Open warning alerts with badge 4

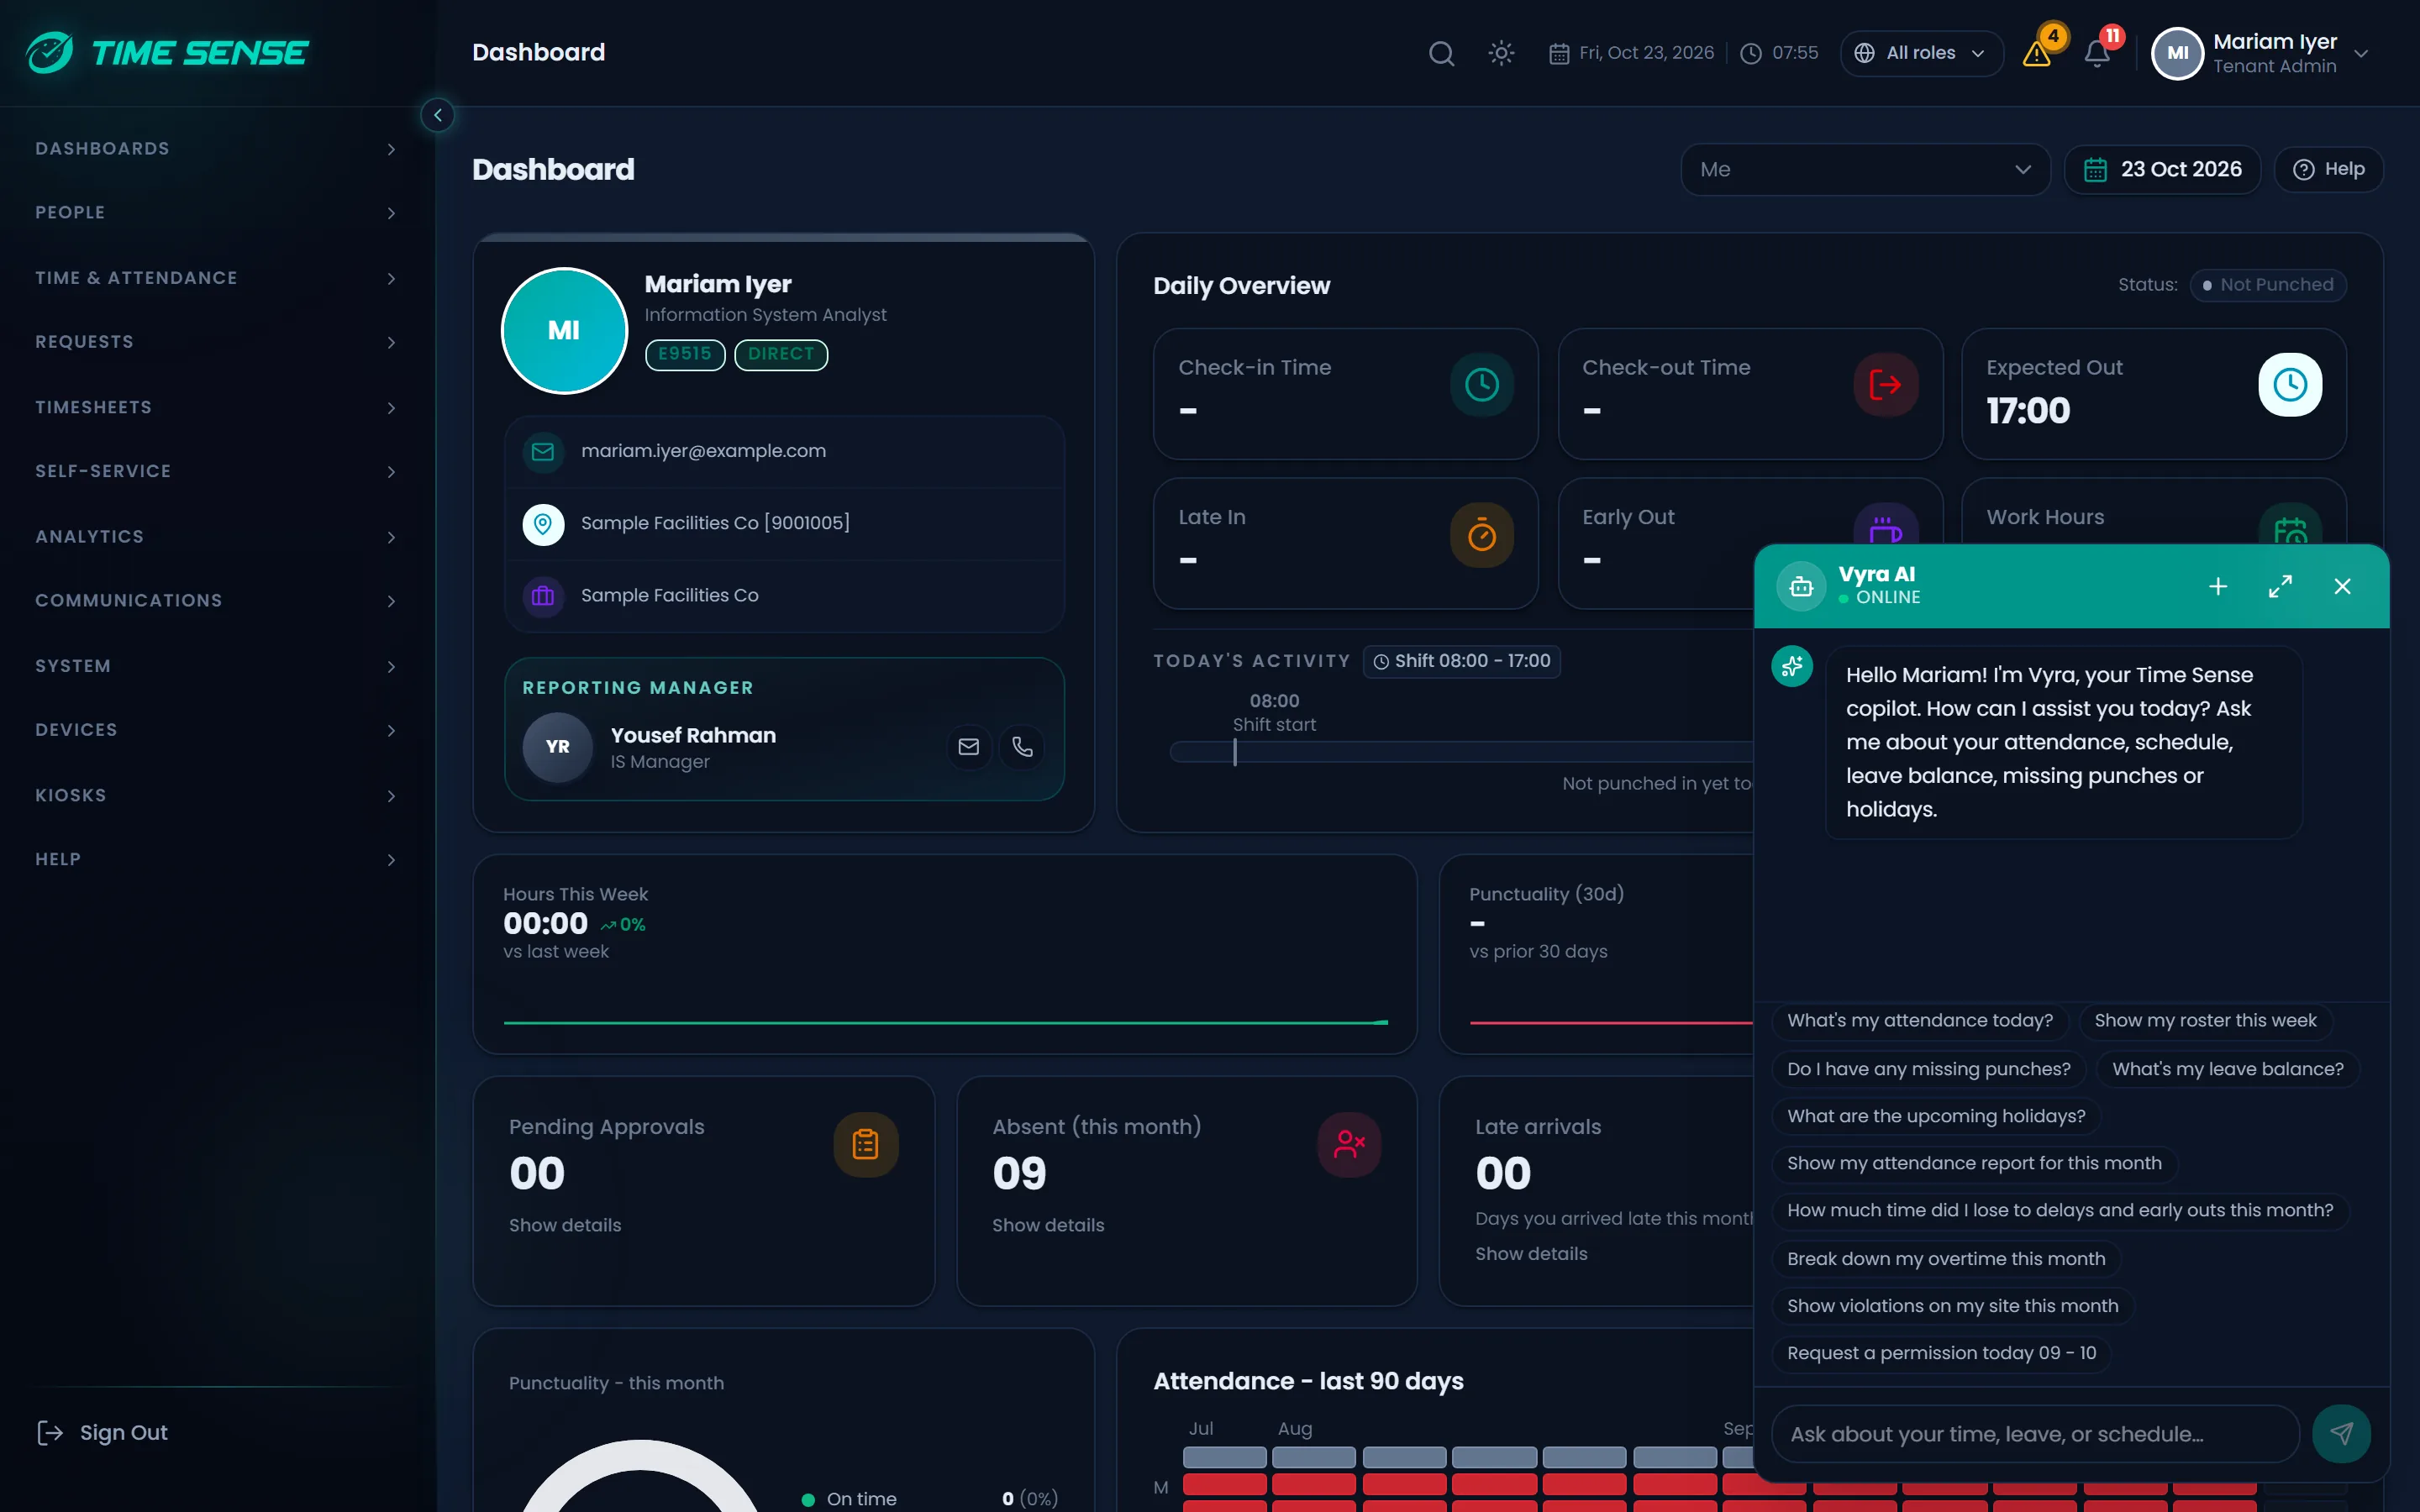[2037, 53]
